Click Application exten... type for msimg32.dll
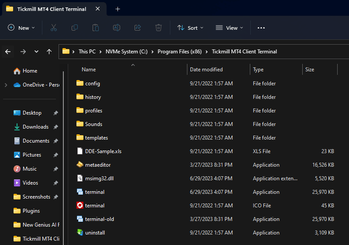 pos(275,178)
